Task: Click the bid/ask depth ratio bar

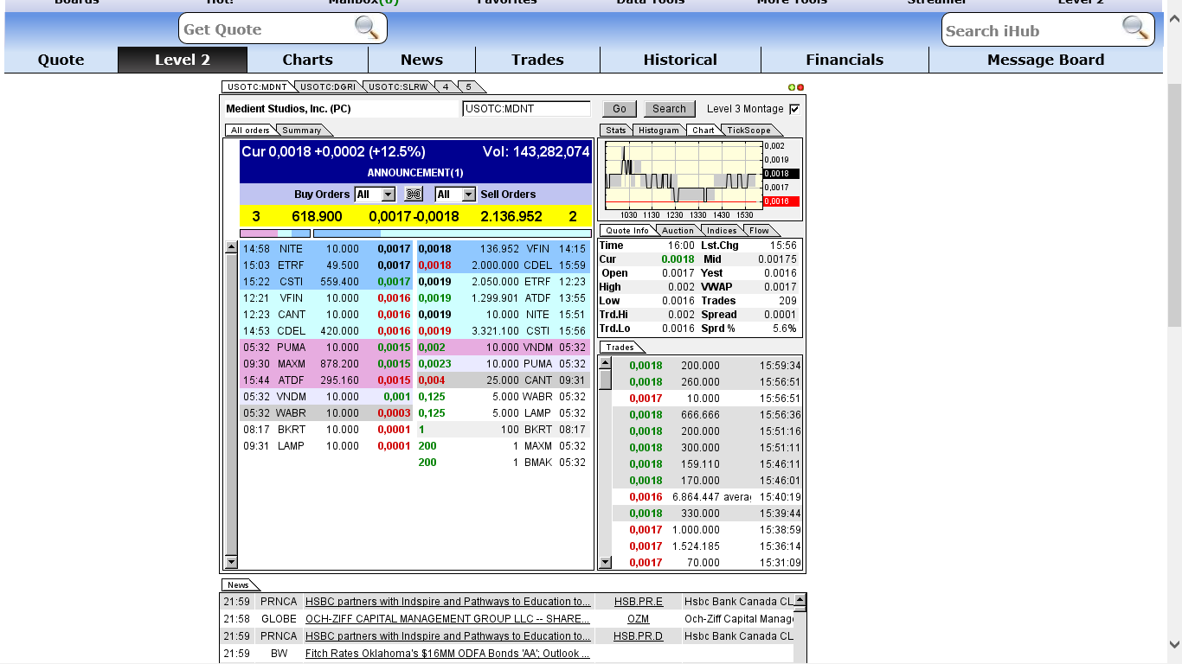Action: click(x=415, y=233)
